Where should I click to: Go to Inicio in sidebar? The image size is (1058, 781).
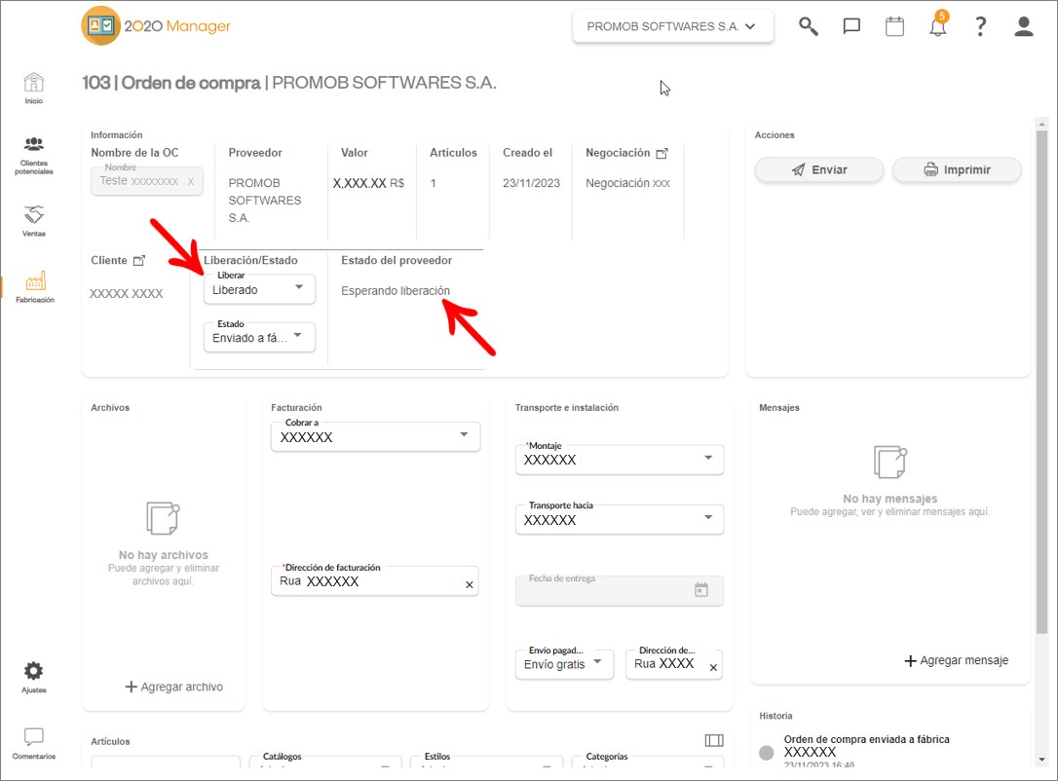pyautogui.click(x=34, y=89)
